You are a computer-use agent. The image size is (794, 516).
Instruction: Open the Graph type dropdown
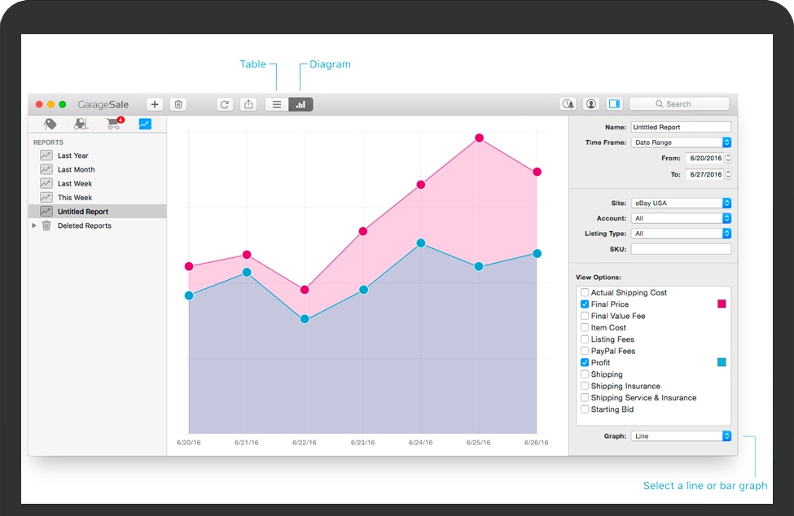[681, 436]
